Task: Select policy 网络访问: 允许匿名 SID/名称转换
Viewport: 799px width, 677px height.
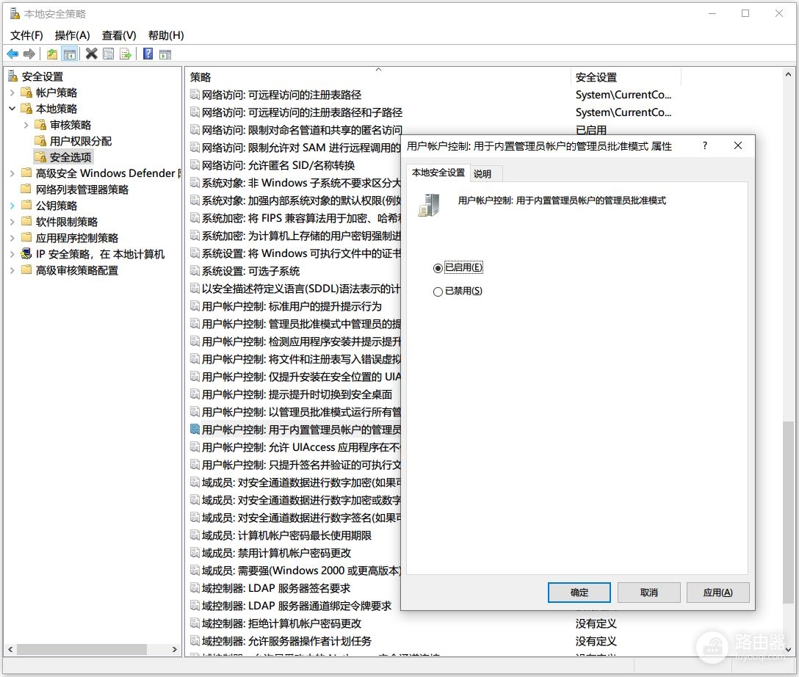Action: [278, 165]
